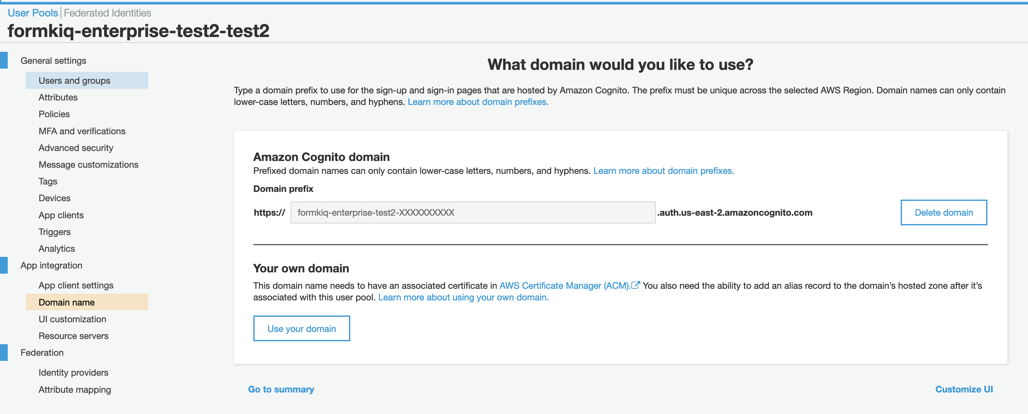1028x414 pixels.
Task: Open Analytics settings
Action: [57, 249]
